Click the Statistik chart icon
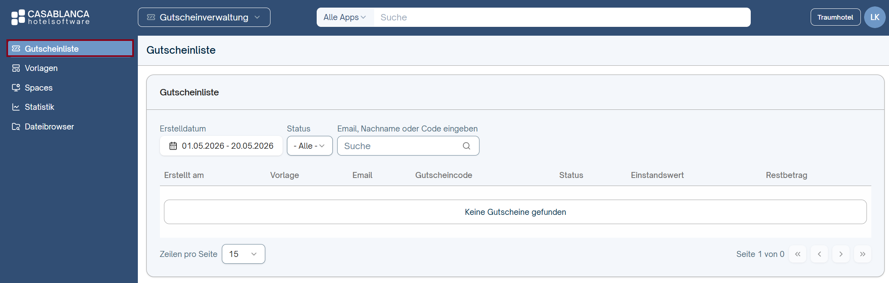The width and height of the screenshot is (889, 283). click(x=16, y=107)
